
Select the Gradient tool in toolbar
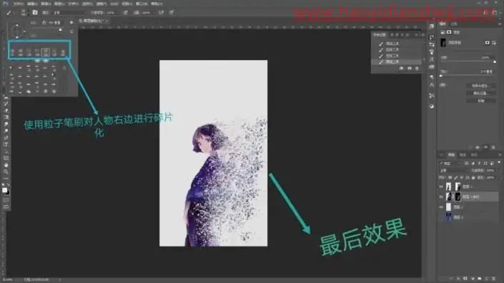(x=6, y=117)
